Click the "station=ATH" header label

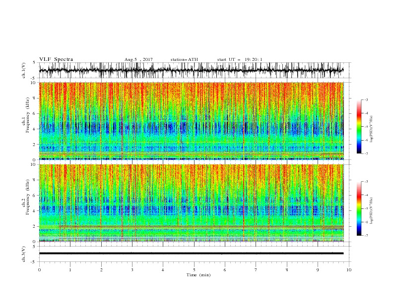[184, 59]
